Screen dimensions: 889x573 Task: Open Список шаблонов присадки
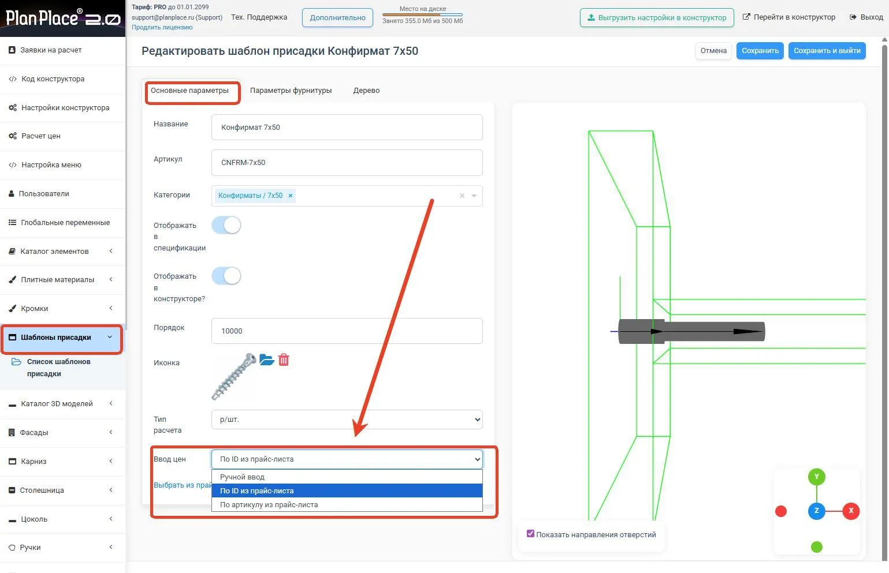click(x=58, y=368)
